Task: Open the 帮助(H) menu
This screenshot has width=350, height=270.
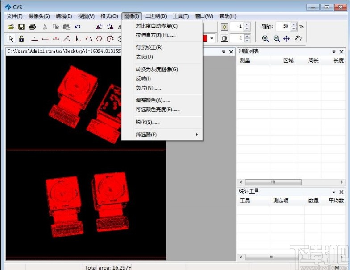Action: coord(228,16)
